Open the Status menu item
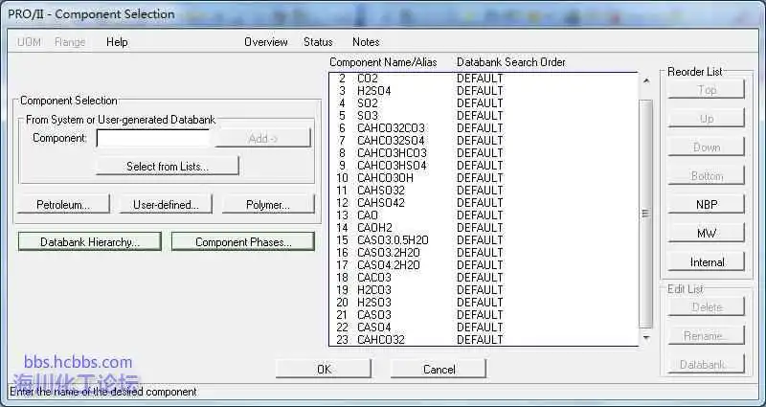This screenshot has height=407, width=766. [x=318, y=42]
